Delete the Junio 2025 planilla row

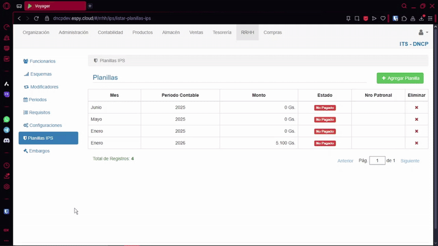[416, 108]
